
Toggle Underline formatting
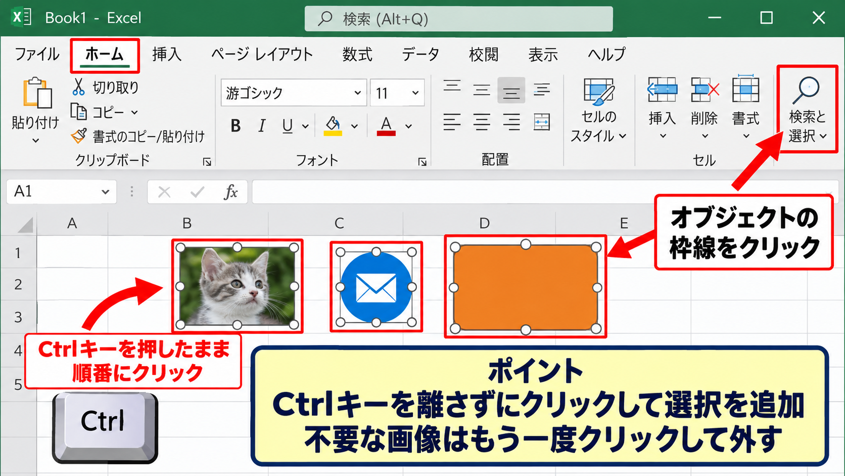tap(288, 126)
